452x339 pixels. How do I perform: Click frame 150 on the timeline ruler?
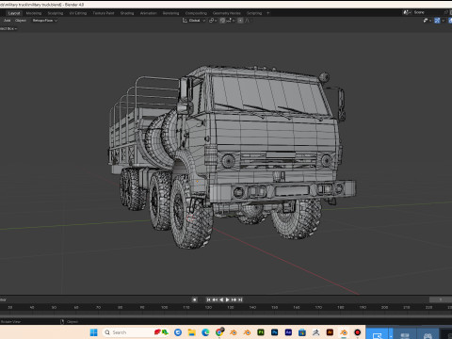pyautogui.click(x=275, y=307)
